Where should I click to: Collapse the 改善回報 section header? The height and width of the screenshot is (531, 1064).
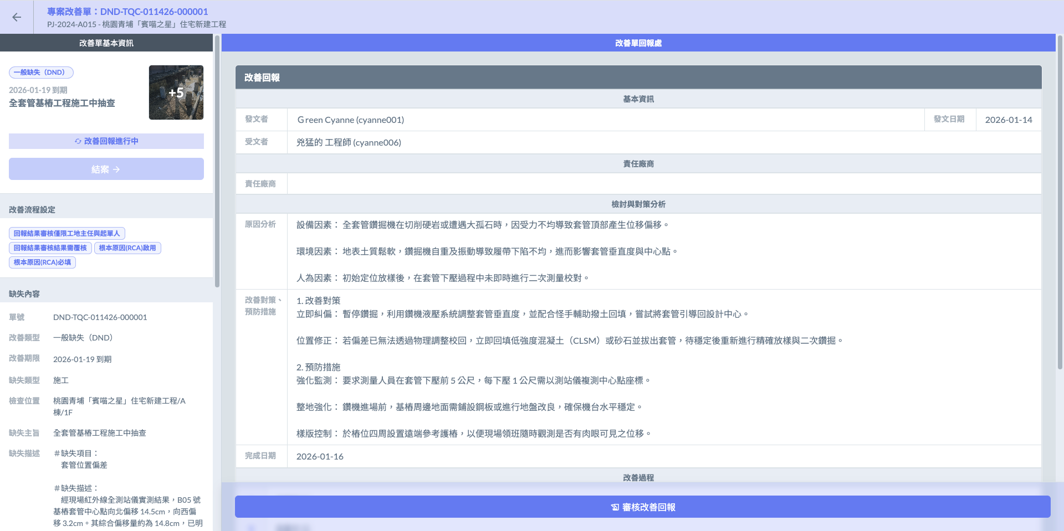click(638, 78)
